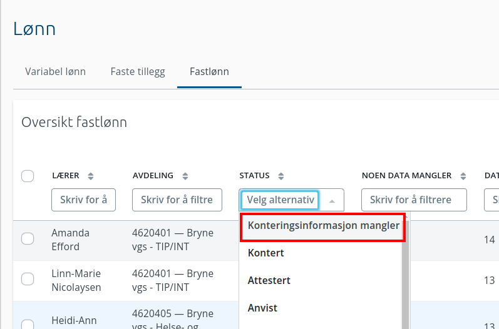
Task: Sort by Noen data mangler column
Action: (x=463, y=176)
